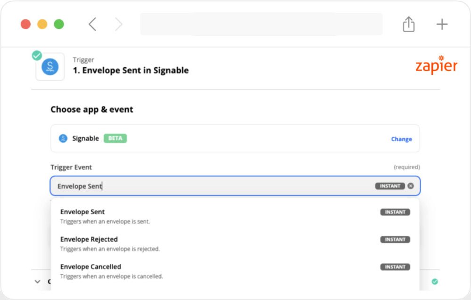Go back with browser back arrow
This screenshot has height=300, width=471.
click(x=92, y=24)
